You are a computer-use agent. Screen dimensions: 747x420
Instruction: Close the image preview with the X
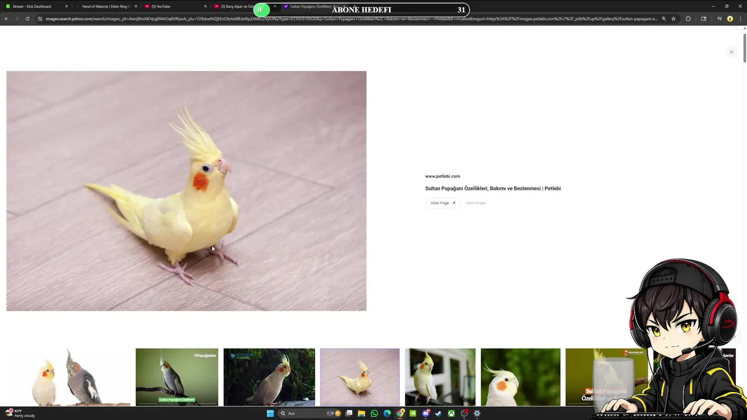click(731, 52)
